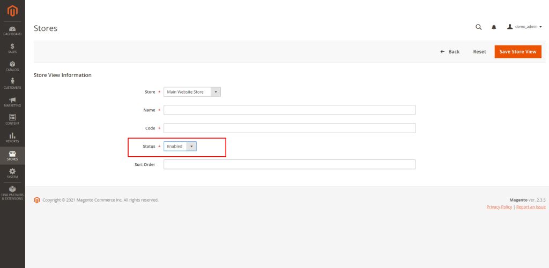Click the Magento logo in sidebar
The height and width of the screenshot is (268, 549).
12,11
